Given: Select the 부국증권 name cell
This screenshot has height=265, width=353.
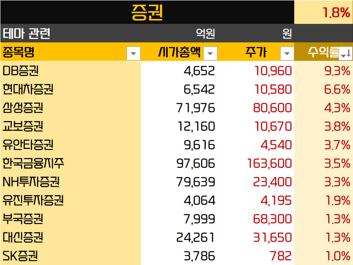Looking at the screenshot, I should pyautogui.click(x=71, y=219).
